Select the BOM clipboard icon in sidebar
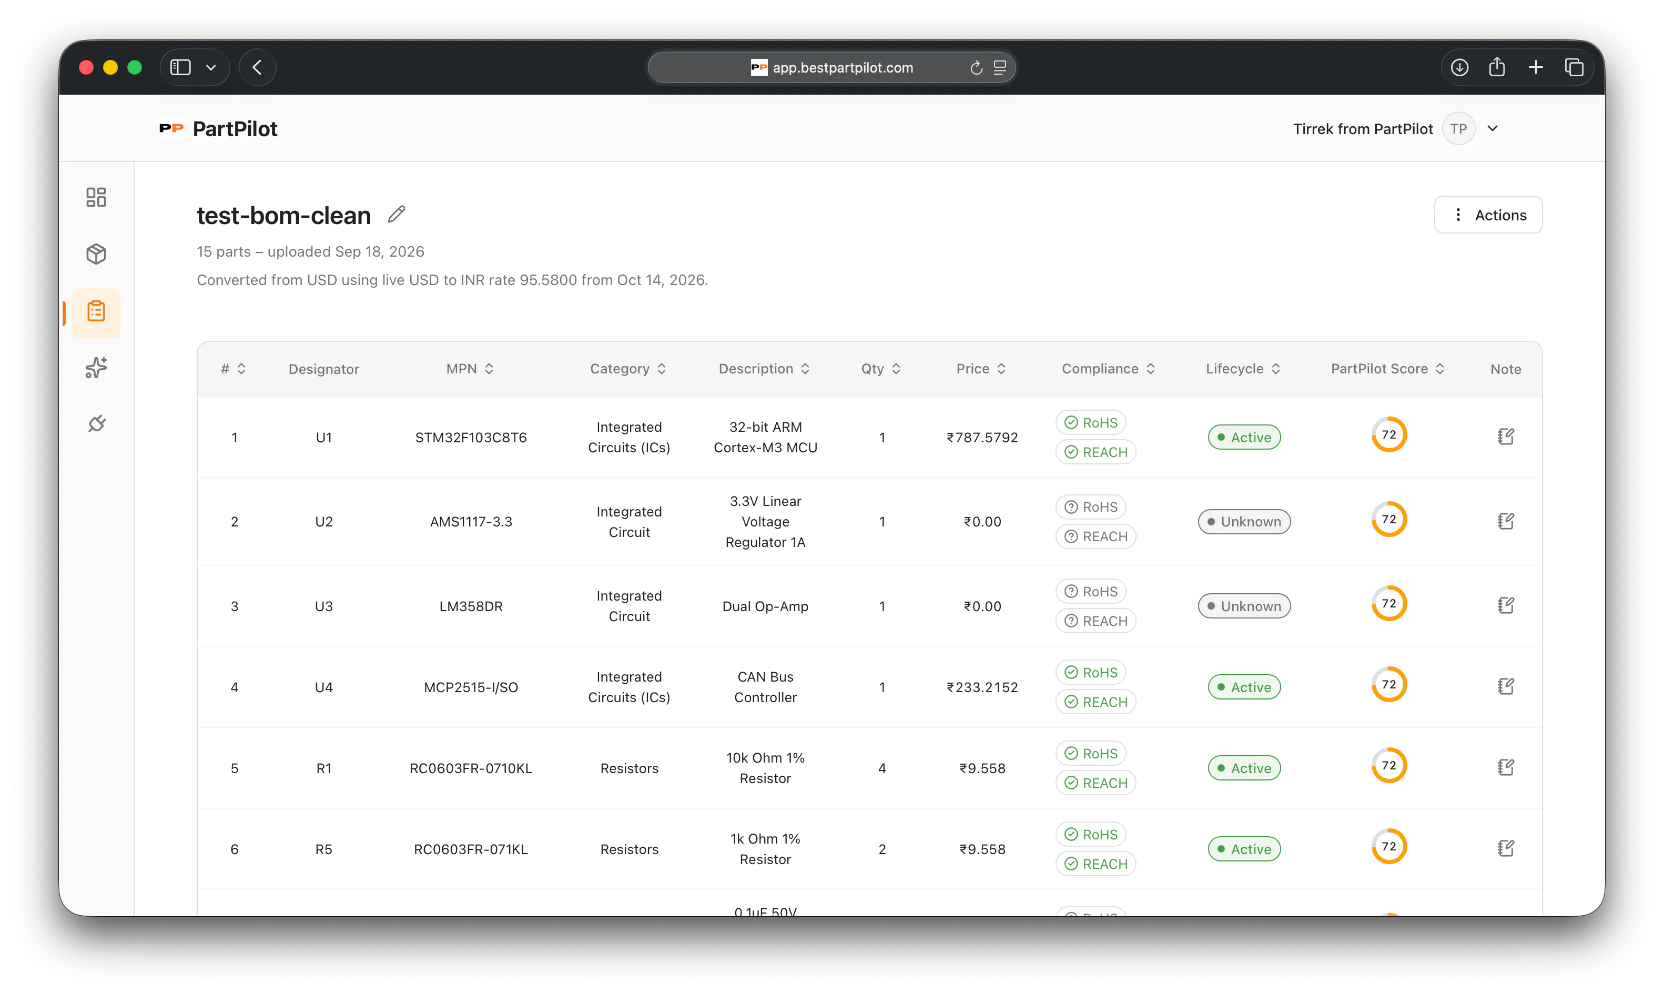This screenshot has width=1664, height=994. (96, 311)
